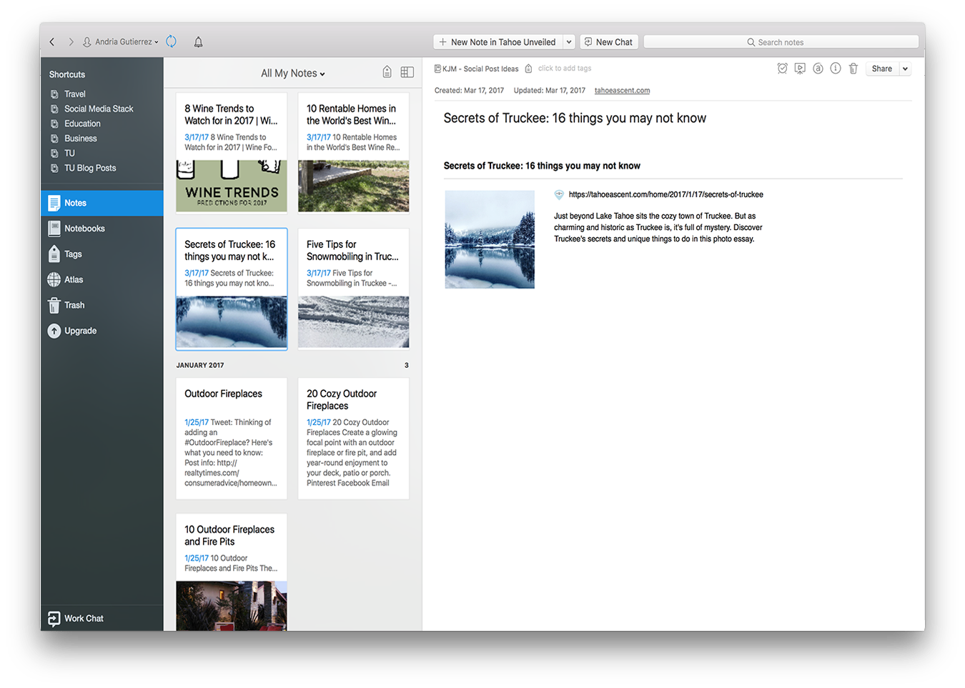Image resolution: width=965 pixels, height=688 pixels.
Task: Go forward with the right arrow
Action: pos(71,42)
